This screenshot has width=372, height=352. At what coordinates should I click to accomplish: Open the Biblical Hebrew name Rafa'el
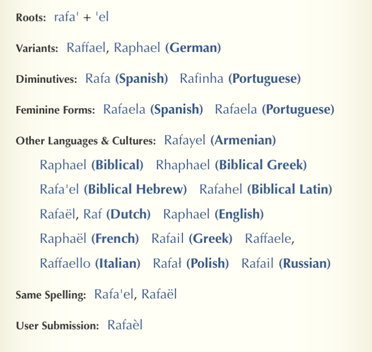click(60, 189)
